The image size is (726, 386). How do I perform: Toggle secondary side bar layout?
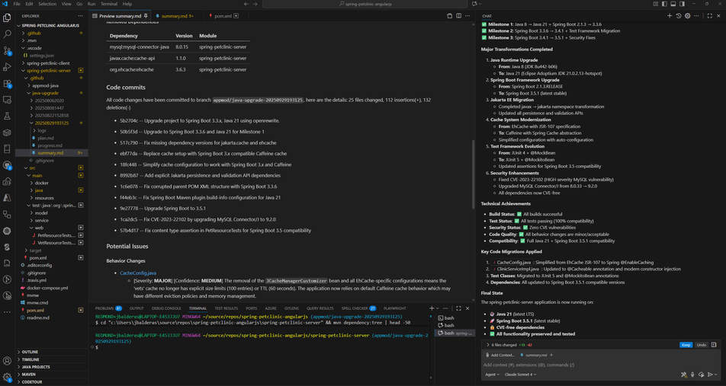tap(682, 4)
